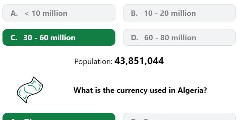The width and height of the screenshot is (240, 120).
Task: Click the '< 10 million' text
Action: click(x=46, y=13)
